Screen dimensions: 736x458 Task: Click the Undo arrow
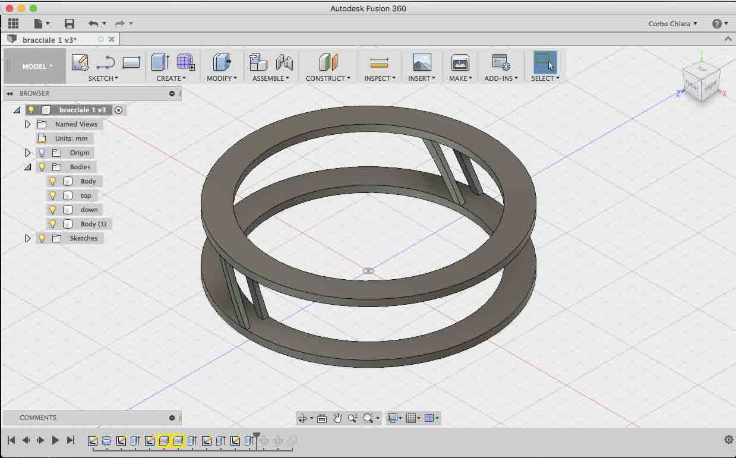point(93,24)
